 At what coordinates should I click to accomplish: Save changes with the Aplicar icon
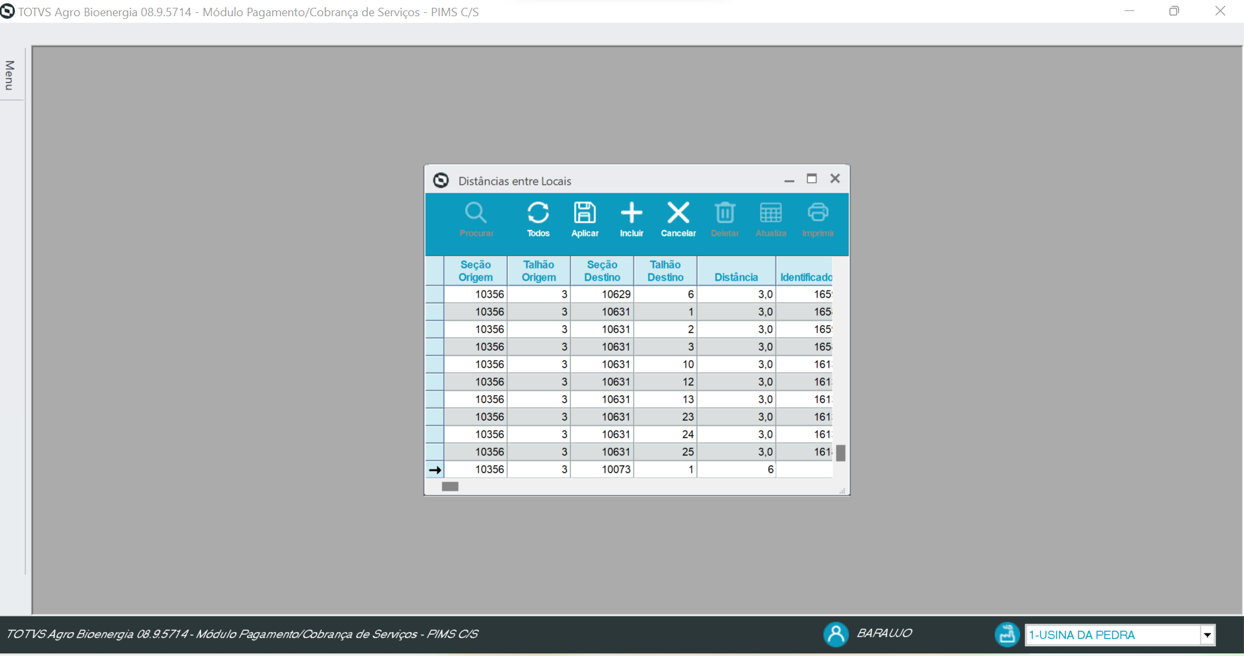pyautogui.click(x=585, y=213)
